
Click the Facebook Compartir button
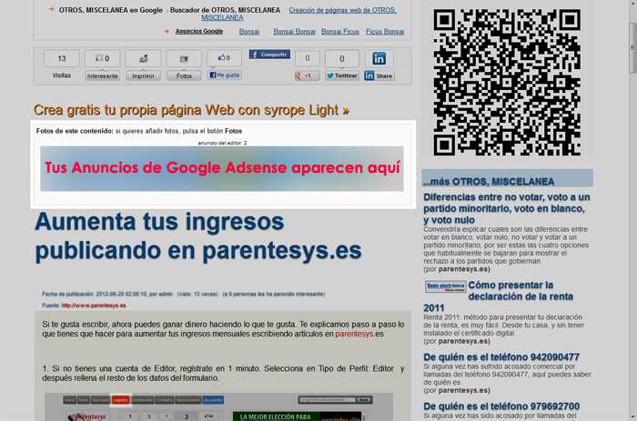tap(268, 55)
